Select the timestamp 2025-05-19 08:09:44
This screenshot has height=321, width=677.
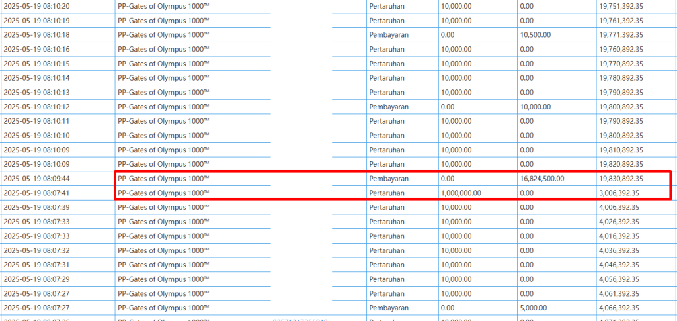click(x=37, y=179)
